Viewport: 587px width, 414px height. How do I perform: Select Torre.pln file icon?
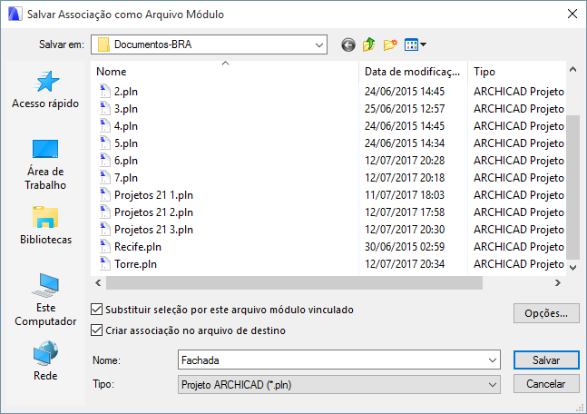(105, 264)
